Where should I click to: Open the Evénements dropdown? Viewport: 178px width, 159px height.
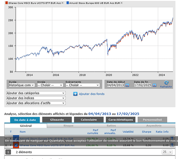coord(83,85)
